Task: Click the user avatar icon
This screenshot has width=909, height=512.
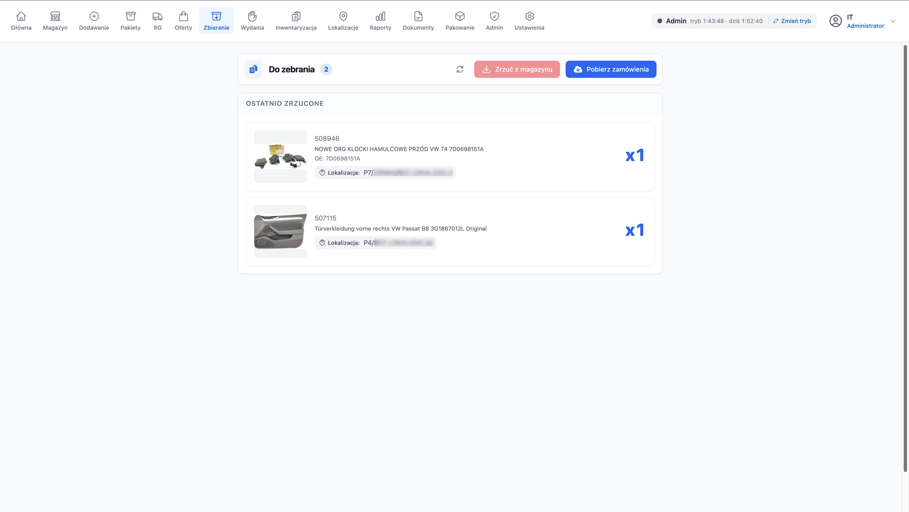Action: pyautogui.click(x=835, y=21)
